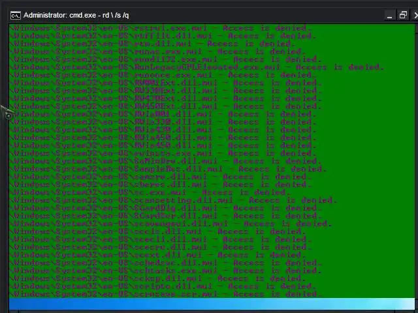The height and width of the screenshot is (313, 418).
Task: Select the rstrui.exe.mui access denied line
Action: click(160, 28)
